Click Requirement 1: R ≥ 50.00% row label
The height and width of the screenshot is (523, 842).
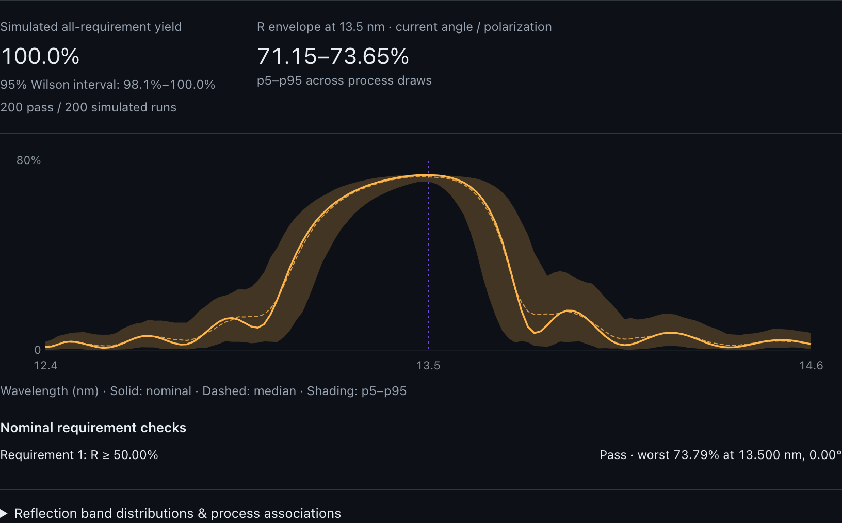point(79,455)
